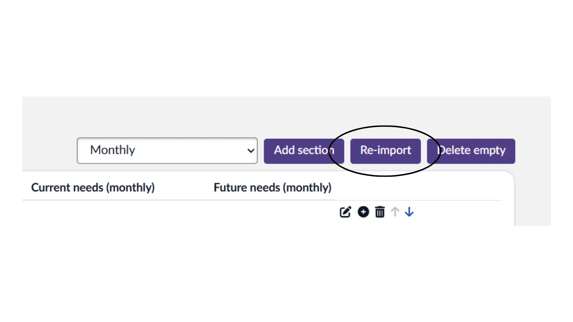573x322 pixels.
Task: Click the chevron on the Monthly select box
Action: pyautogui.click(x=251, y=151)
